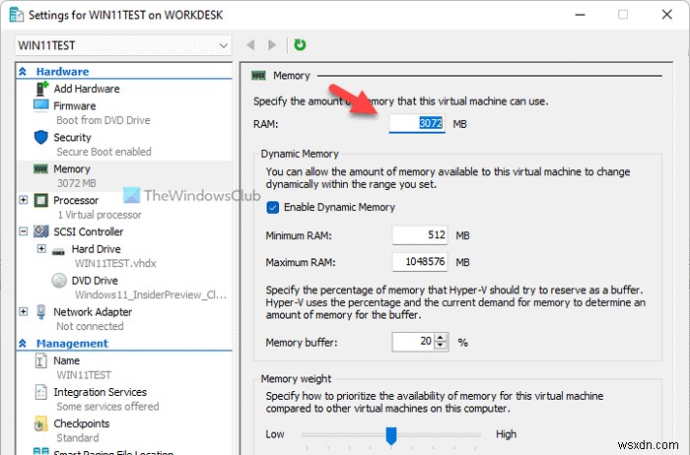Click the forward navigation arrow
690x455 pixels.
272,45
